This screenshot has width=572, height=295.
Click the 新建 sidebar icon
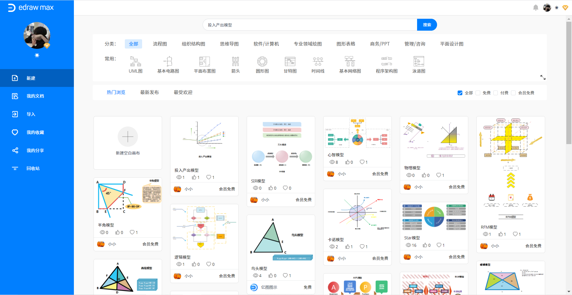15,78
